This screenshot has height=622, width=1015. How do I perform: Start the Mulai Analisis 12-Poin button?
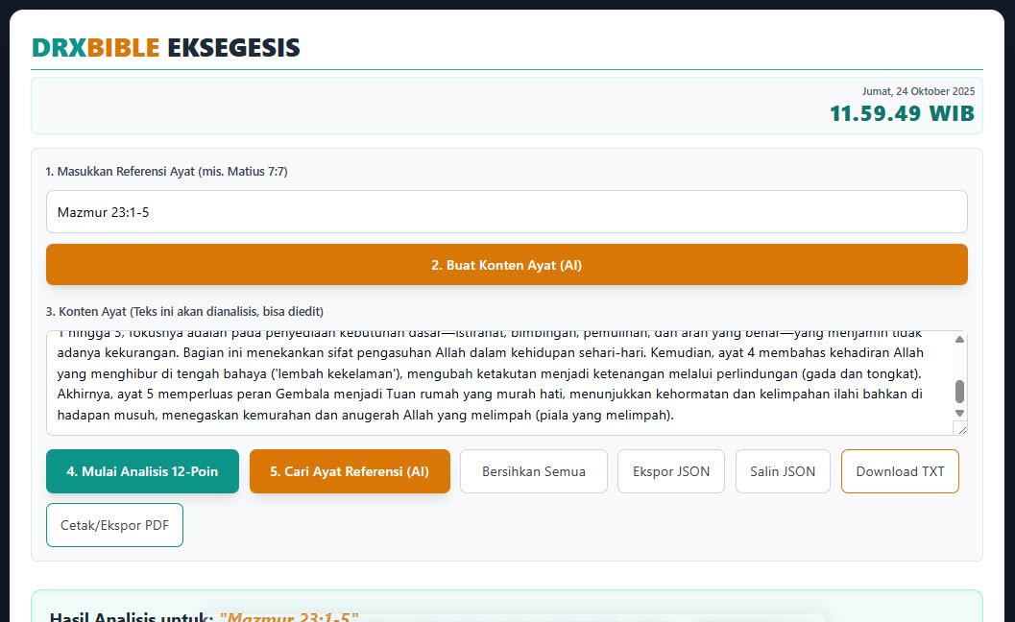pyautogui.click(x=142, y=471)
